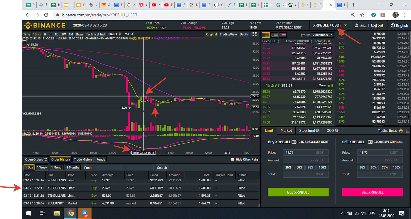Select Original chart view

[x=211, y=34]
